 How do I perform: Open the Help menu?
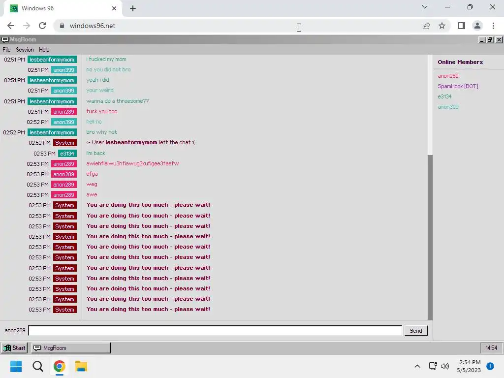(x=44, y=50)
